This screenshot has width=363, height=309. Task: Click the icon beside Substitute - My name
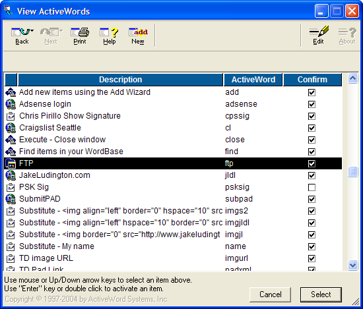click(11, 246)
